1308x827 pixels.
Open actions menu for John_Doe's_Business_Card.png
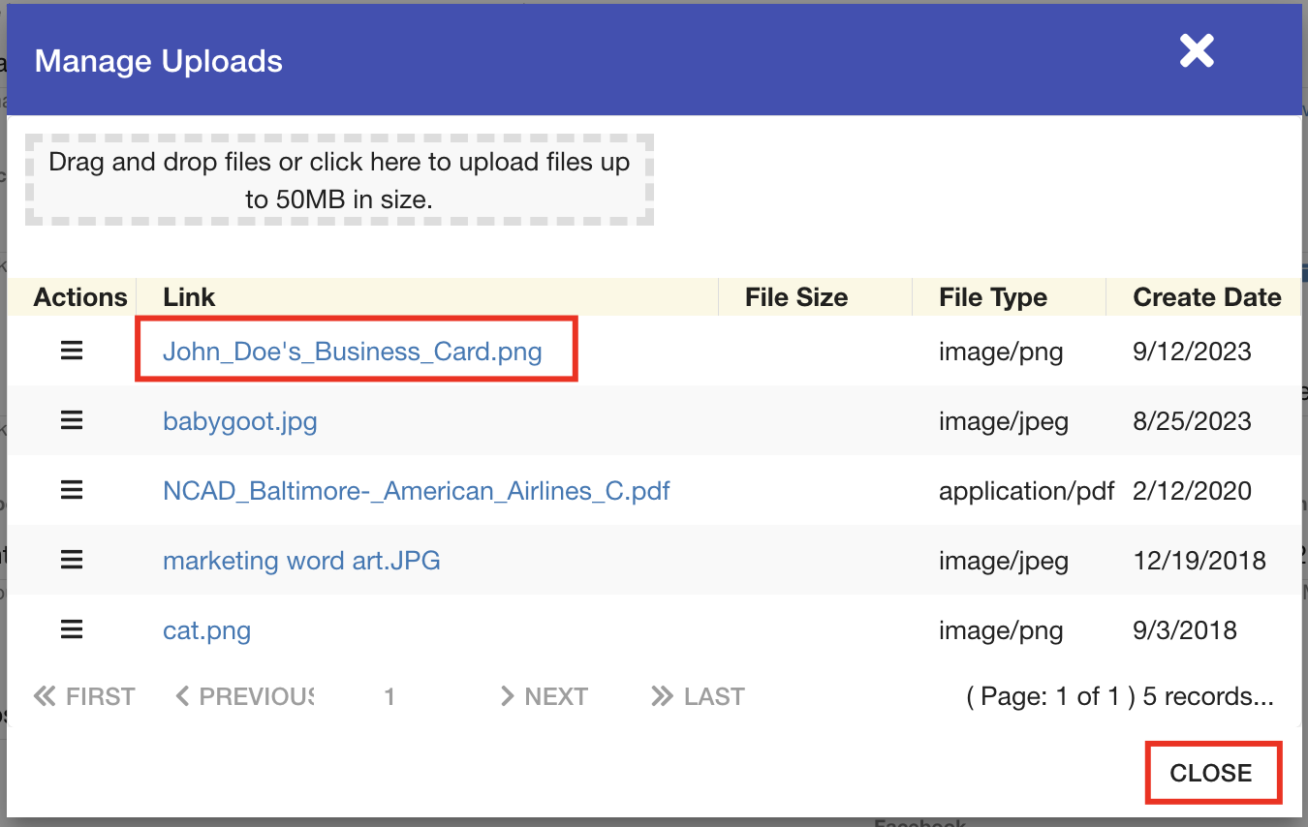[x=72, y=351]
